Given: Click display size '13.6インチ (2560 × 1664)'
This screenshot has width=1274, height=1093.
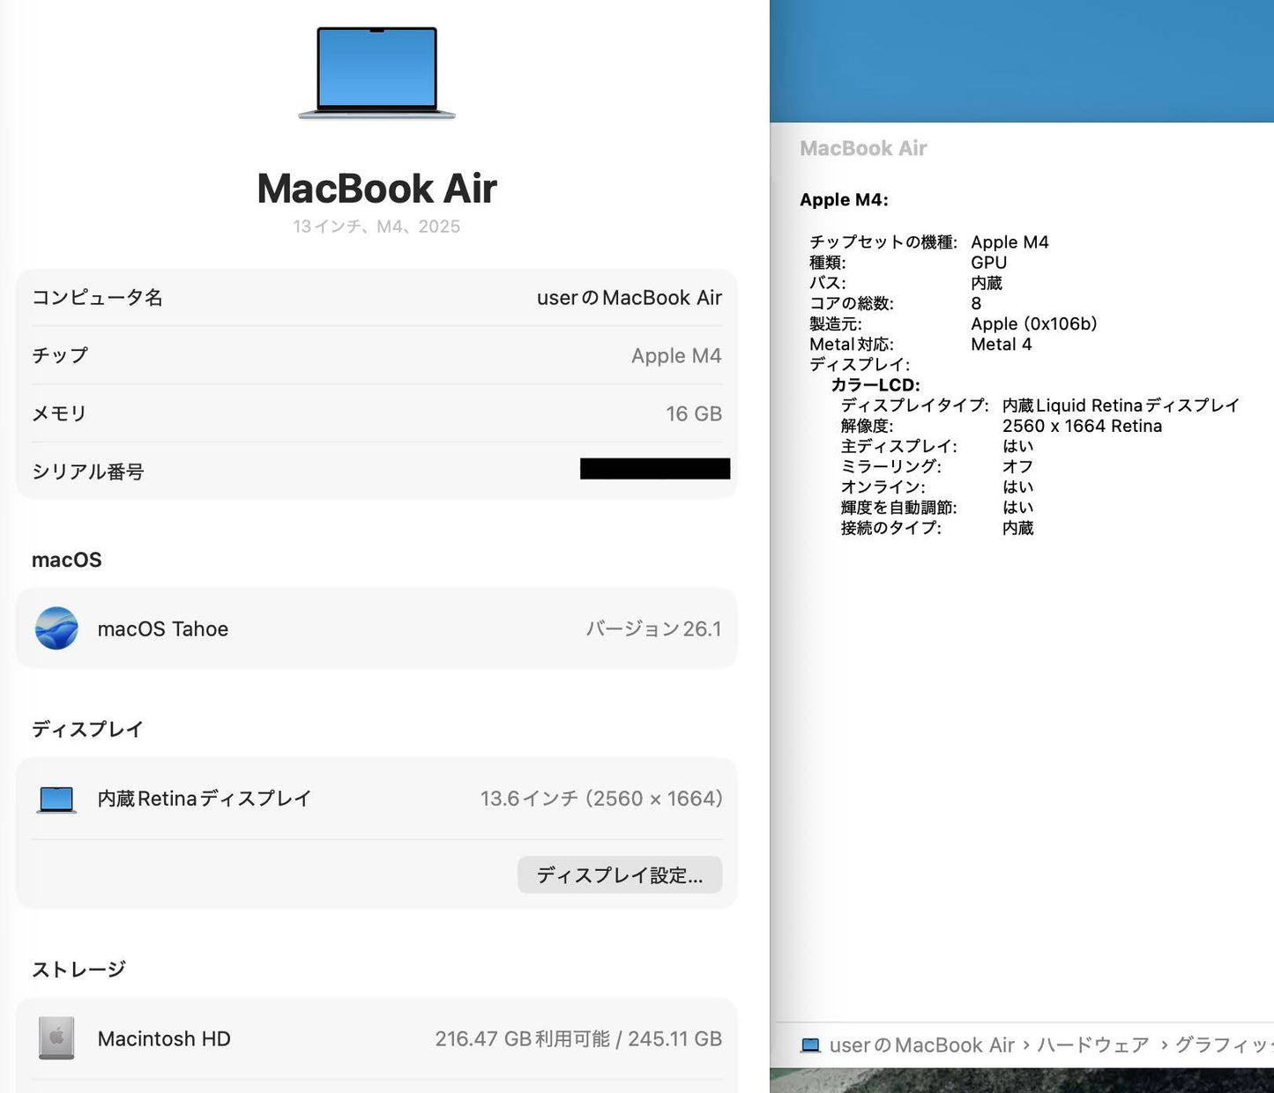Looking at the screenshot, I should point(601,799).
